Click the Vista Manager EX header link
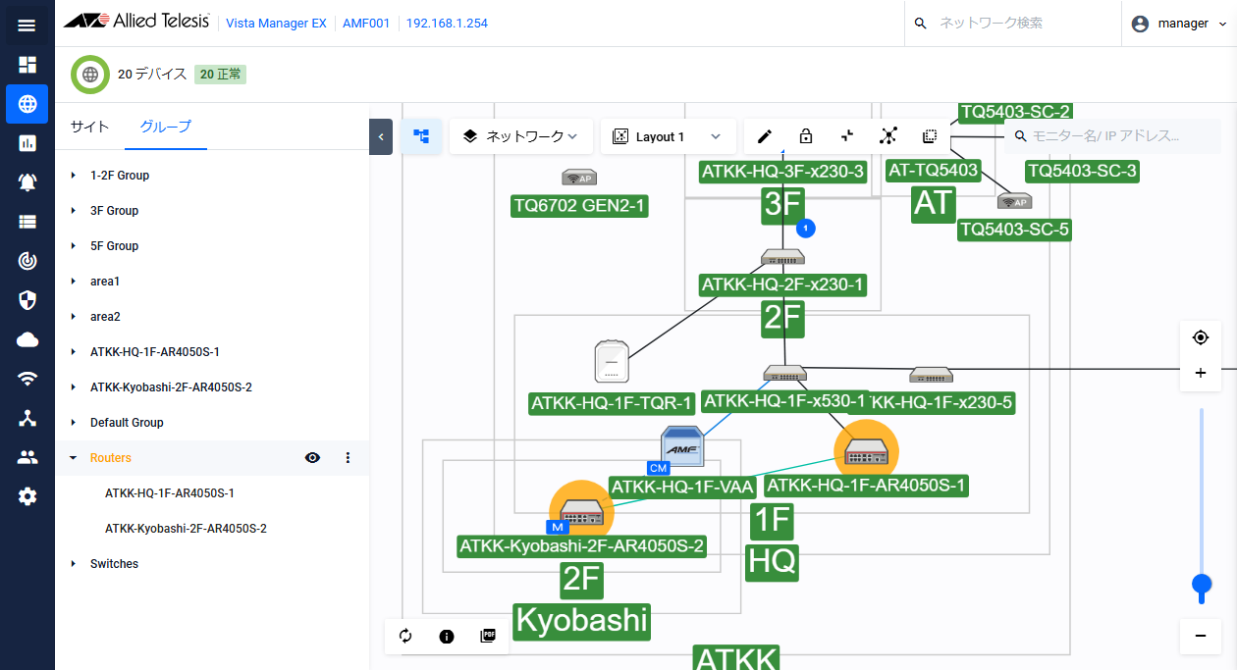 (x=276, y=24)
